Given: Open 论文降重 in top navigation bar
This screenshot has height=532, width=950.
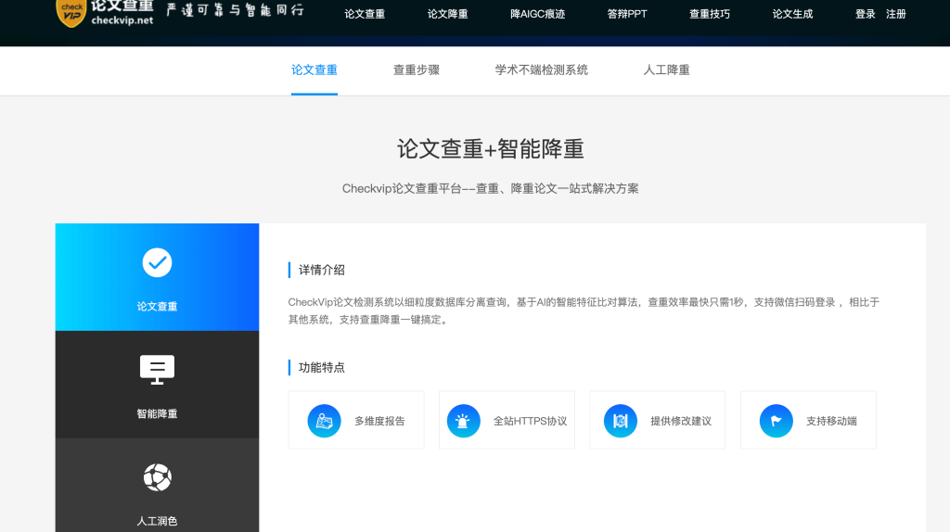Looking at the screenshot, I should pyautogui.click(x=447, y=15).
